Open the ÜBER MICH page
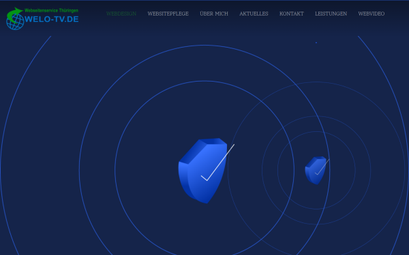 click(x=214, y=14)
